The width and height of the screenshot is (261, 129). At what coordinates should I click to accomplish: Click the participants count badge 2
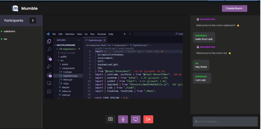33,21
